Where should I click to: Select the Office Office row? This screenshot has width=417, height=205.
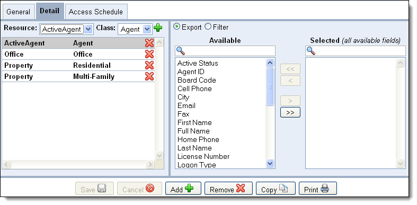coord(78,54)
